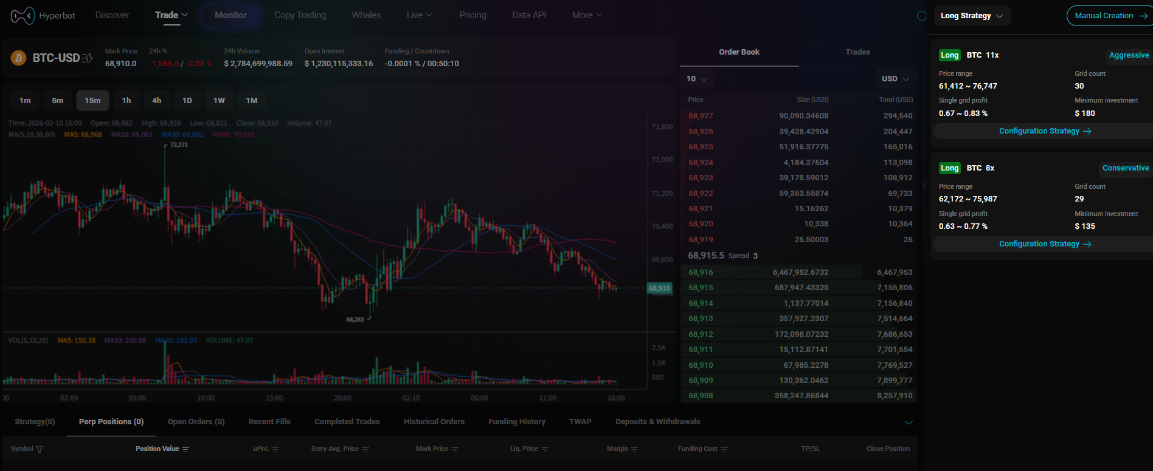This screenshot has height=471, width=1153.
Task: Select the 1h chart interval
Action: pos(126,101)
